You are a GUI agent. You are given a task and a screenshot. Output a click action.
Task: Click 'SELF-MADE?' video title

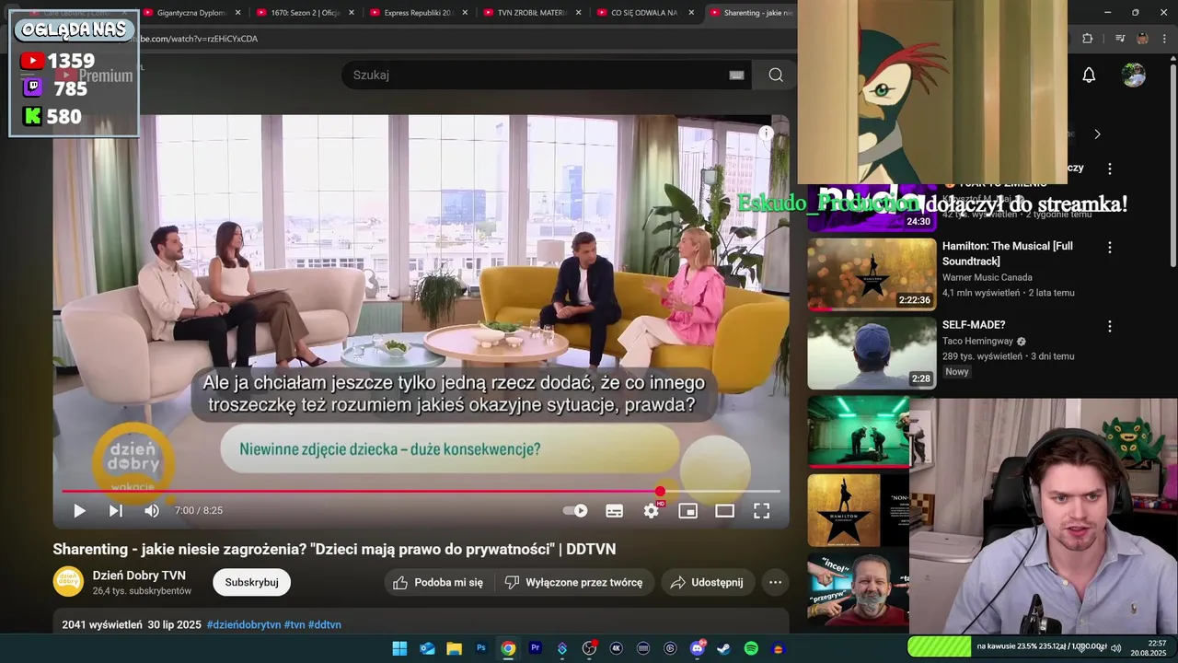[974, 325]
